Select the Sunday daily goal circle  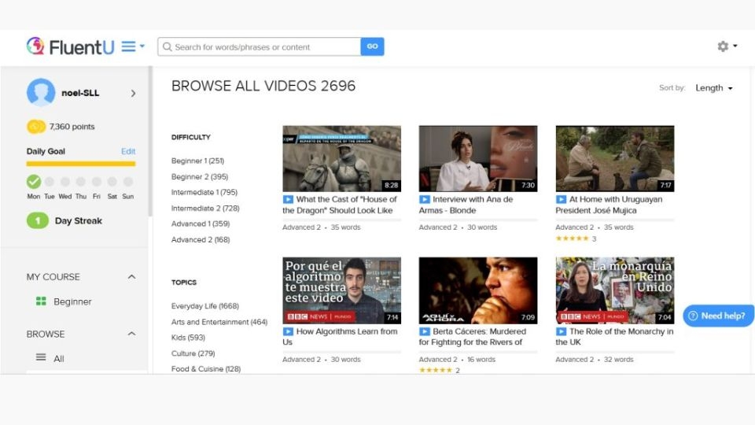(127, 182)
